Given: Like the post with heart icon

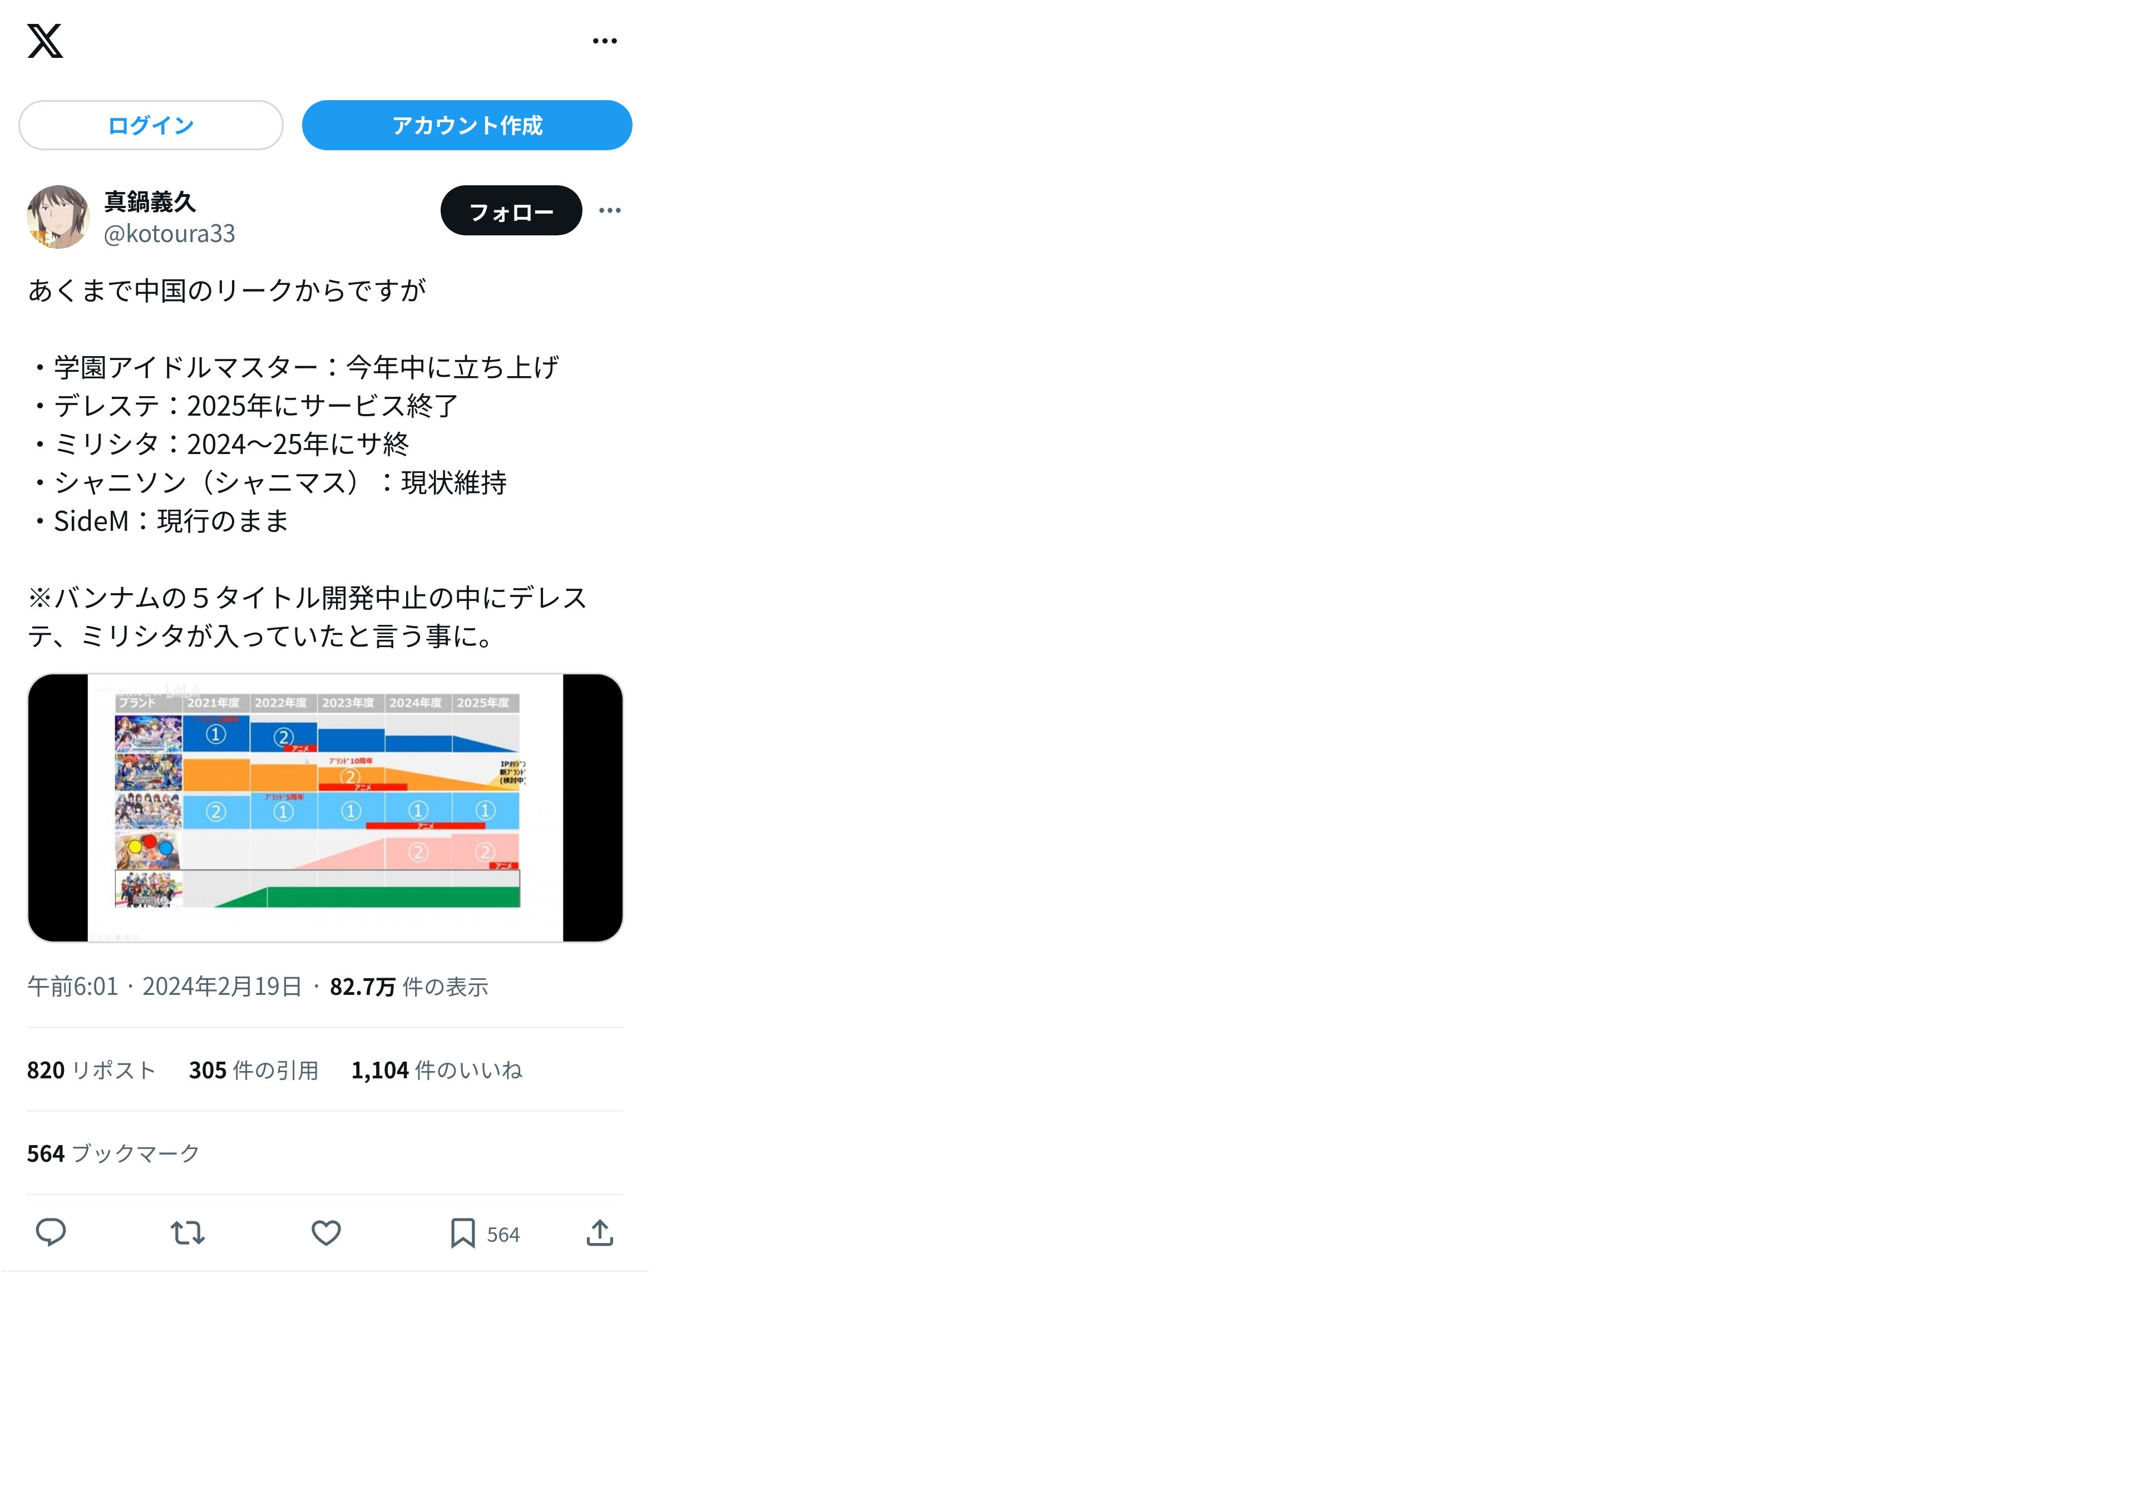Looking at the screenshot, I should coord(326,1233).
